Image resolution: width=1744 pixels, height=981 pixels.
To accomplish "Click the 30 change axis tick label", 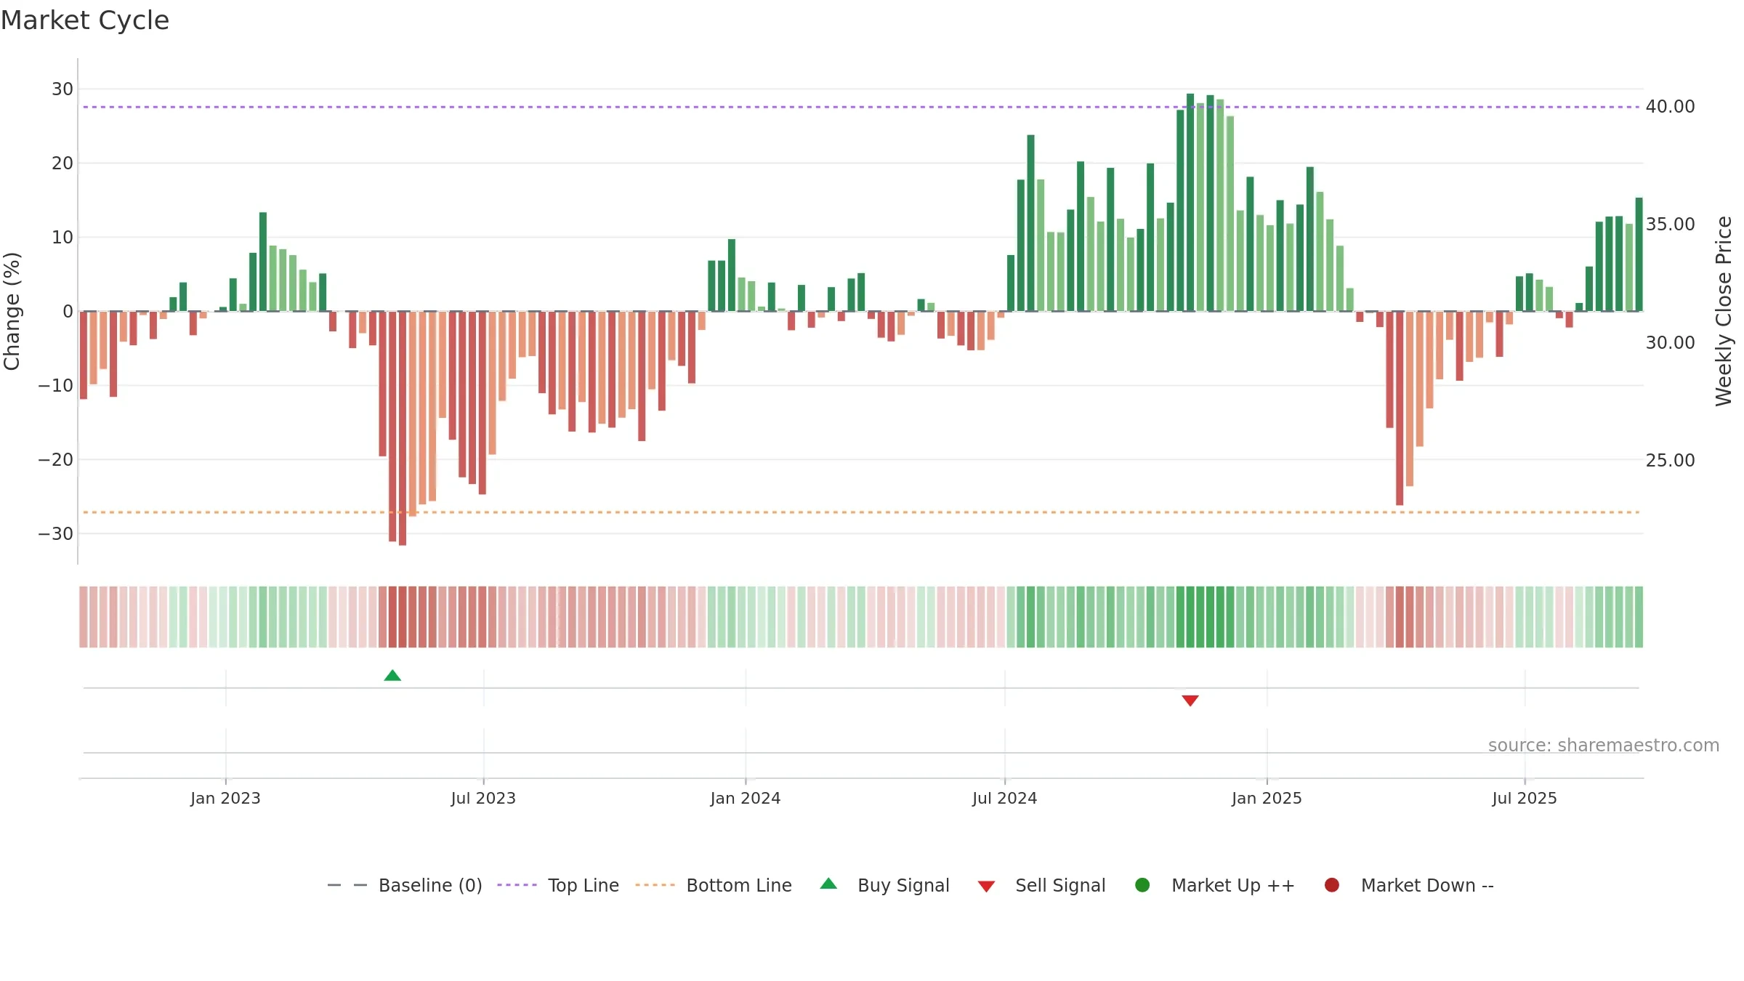I will tap(62, 89).
